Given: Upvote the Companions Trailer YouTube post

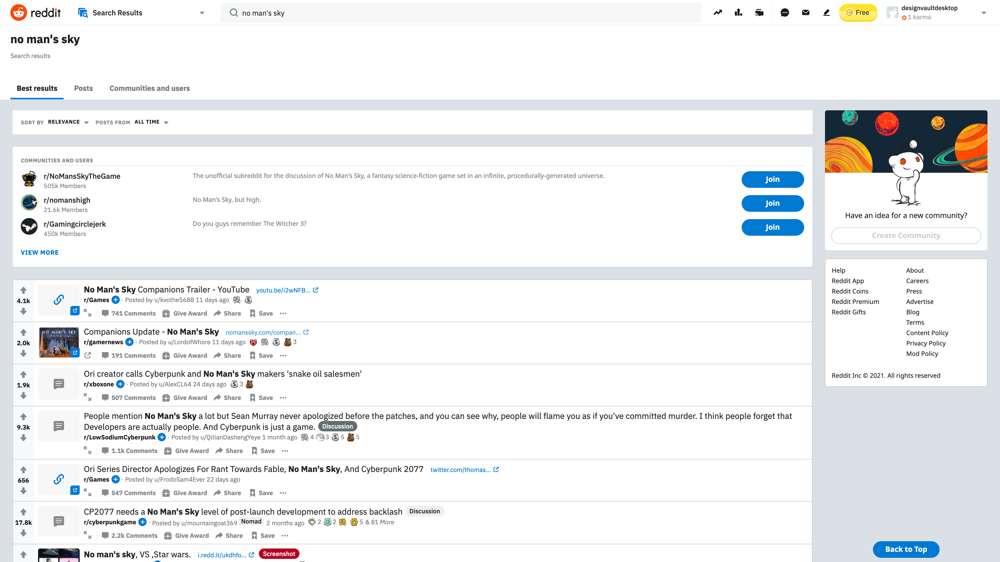Looking at the screenshot, I should pyautogui.click(x=23, y=290).
